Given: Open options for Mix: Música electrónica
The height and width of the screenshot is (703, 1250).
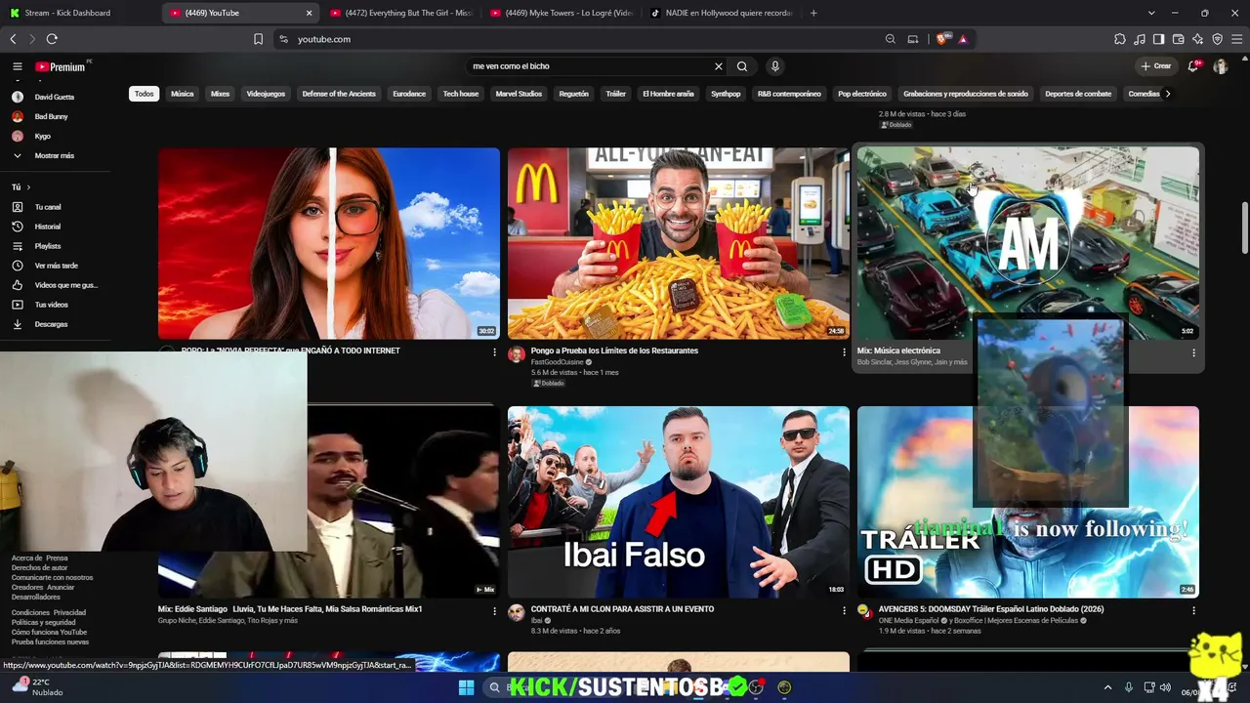Looking at the screenshot, I should (x=1193, y=352).
